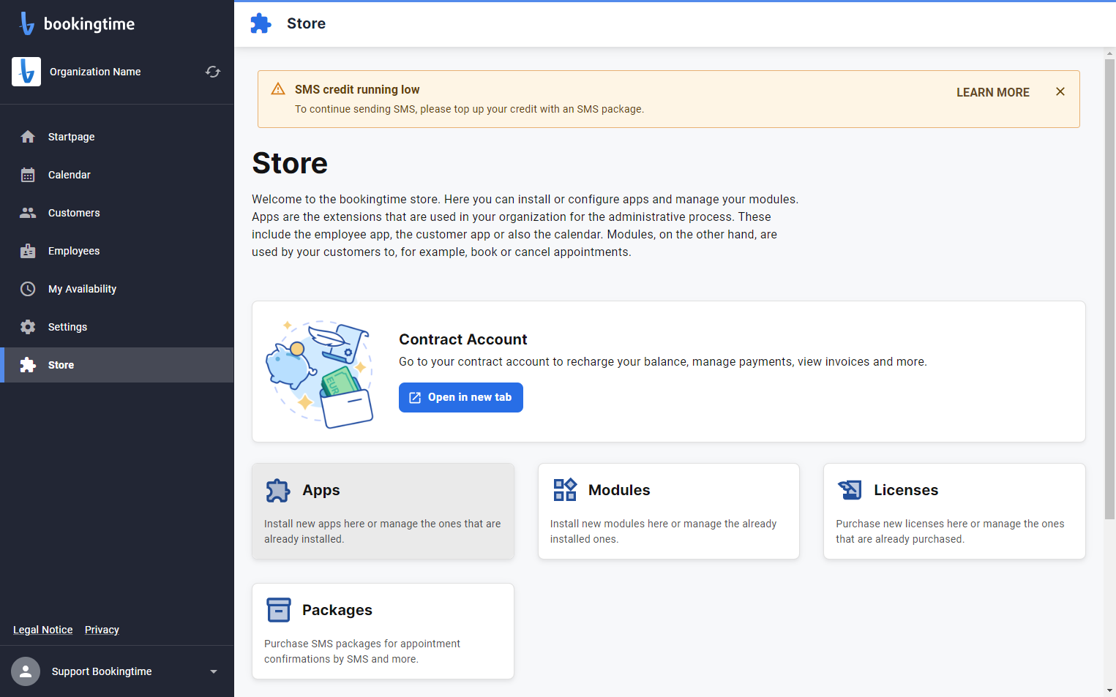The image size is (1116, 697).
Task: Open the Legal Notice link
Action: pyautogui.click(x=43, y=630)
